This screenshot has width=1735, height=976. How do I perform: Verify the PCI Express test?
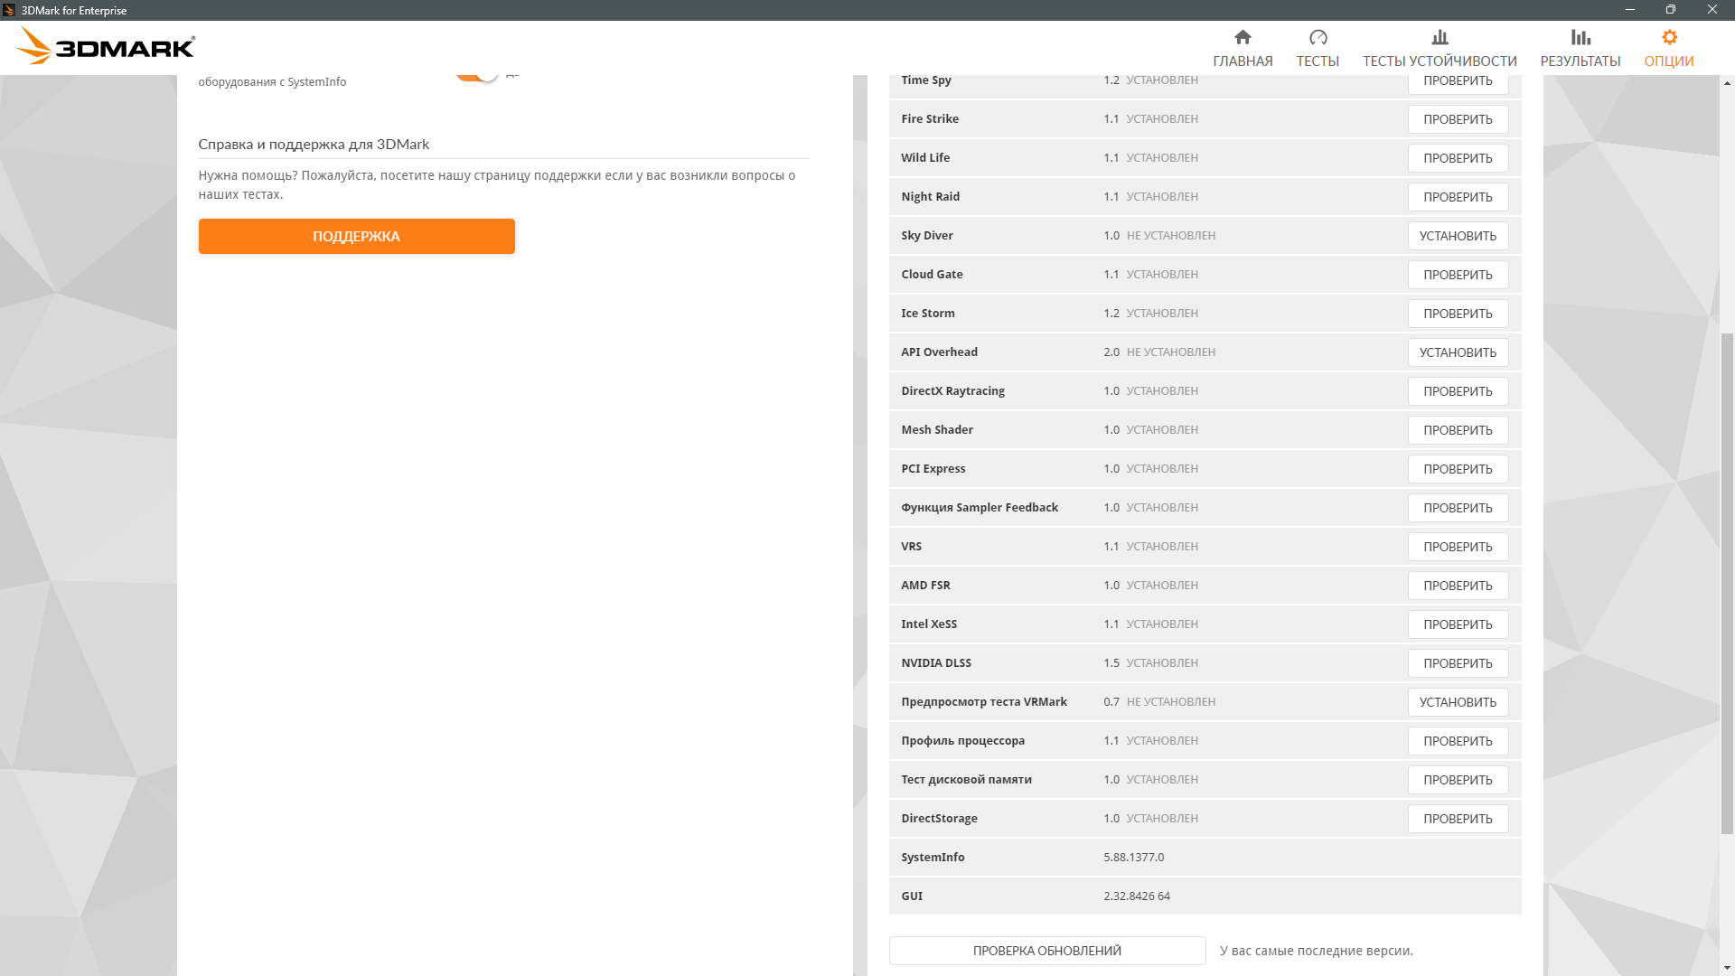(x=1458, y=469)
